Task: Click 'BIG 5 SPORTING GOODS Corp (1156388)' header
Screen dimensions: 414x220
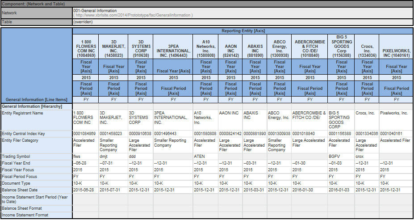Action: pos(341,47)
